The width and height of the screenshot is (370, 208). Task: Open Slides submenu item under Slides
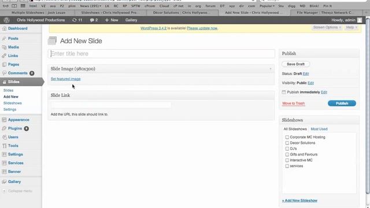click(8, 90)
